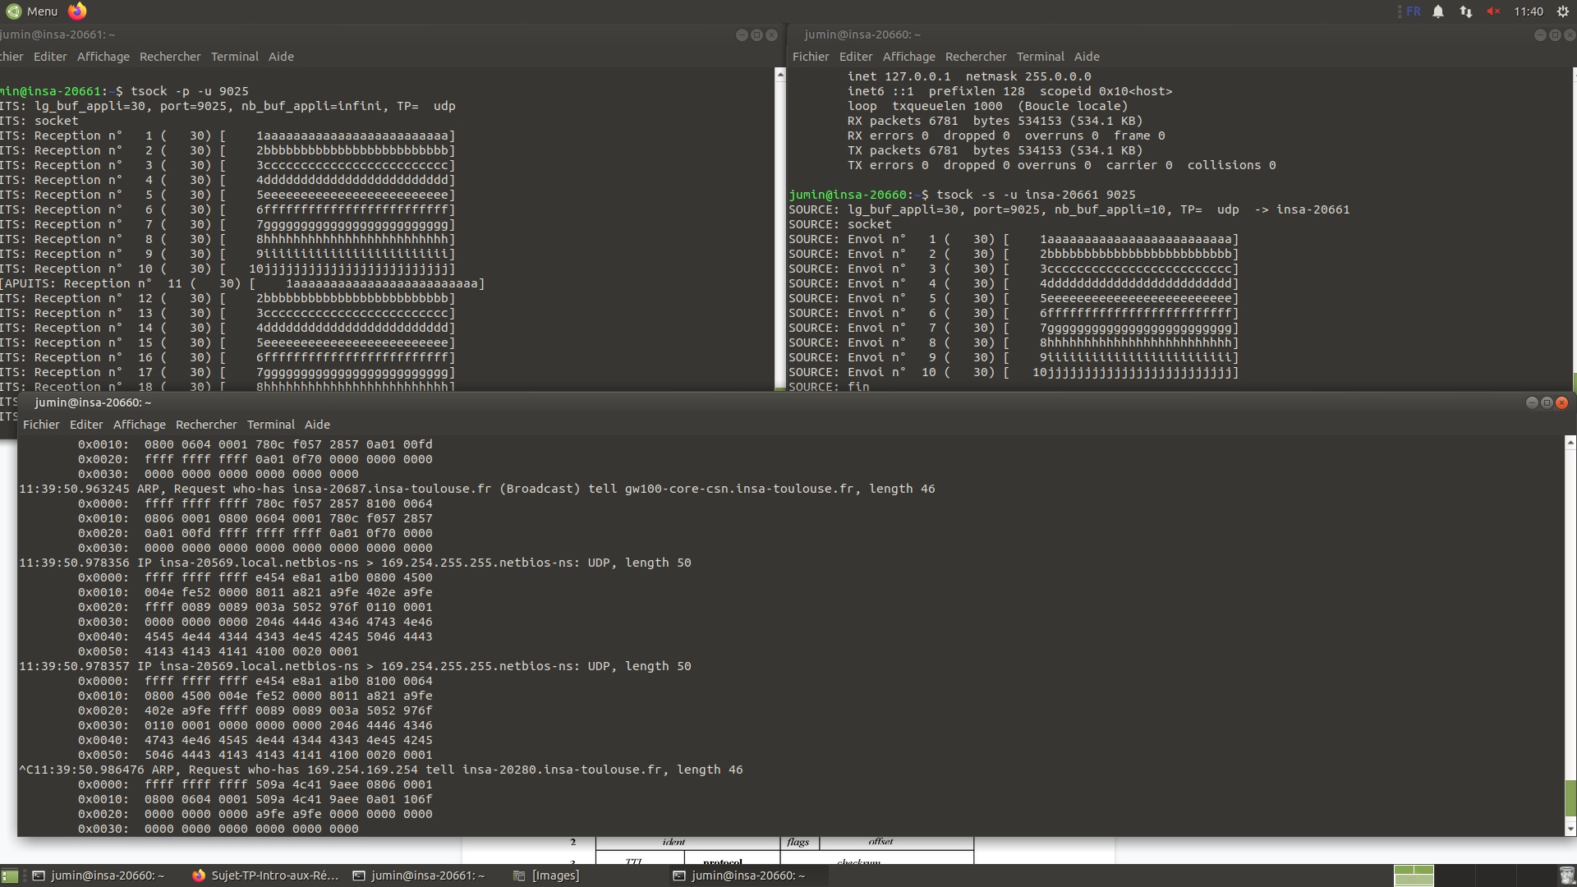Open Terminal menu in bottom terminal window

[x=270, y=425]
